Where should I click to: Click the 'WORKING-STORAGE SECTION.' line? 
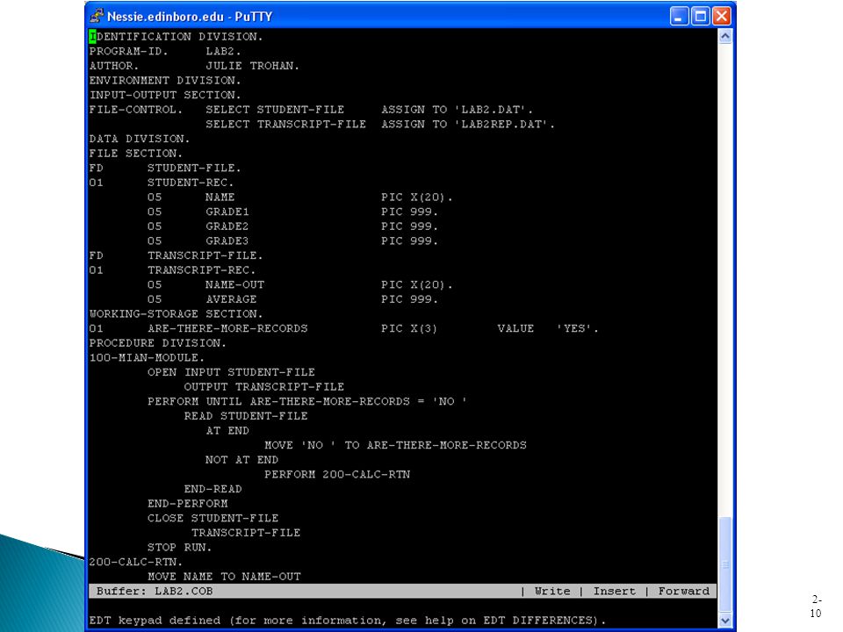pyautogui.click(x=176, y=314)
